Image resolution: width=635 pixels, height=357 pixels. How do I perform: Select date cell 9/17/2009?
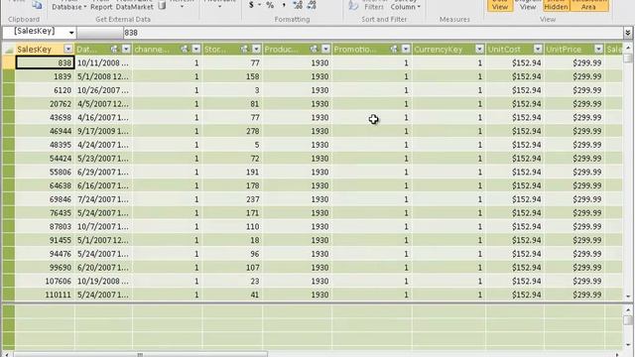pos(103,131)
